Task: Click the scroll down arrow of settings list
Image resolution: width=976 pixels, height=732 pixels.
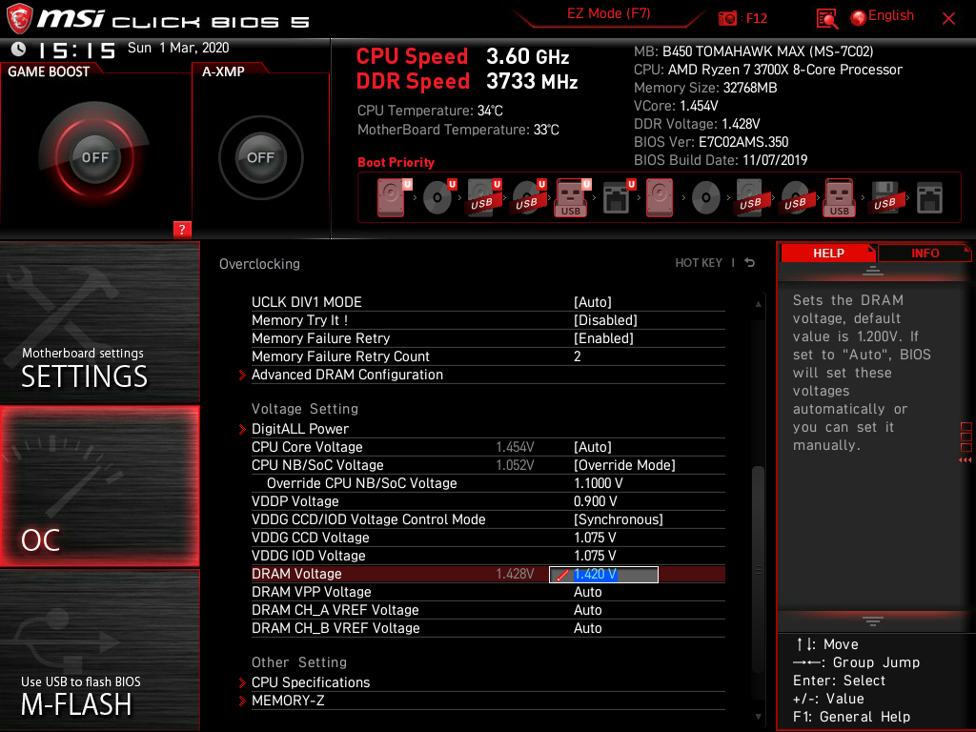Action: pos(758,717)
